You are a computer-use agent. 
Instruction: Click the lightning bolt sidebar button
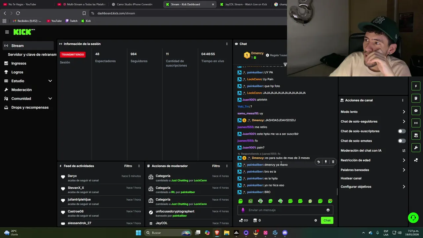pyautogui.click(x=416, y=86)
